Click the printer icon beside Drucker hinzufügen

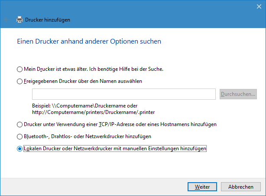pyautogui.click(x=19, y=19)
